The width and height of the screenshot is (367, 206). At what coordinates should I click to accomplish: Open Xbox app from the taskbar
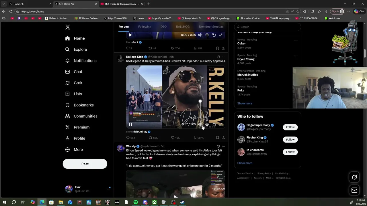(154, 202)
